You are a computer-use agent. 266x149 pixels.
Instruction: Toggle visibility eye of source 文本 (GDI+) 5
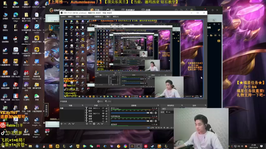(103, 114)
